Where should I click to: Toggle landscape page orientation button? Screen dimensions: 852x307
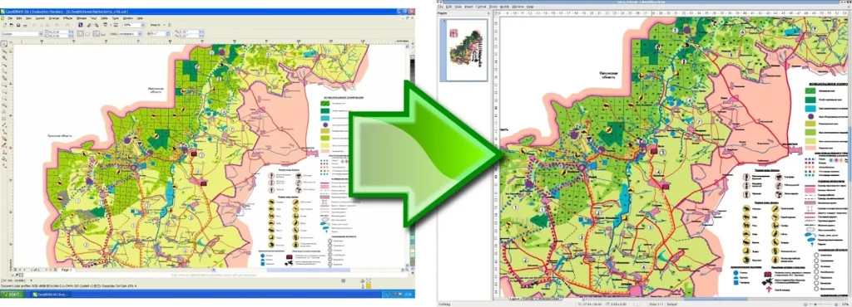point(87,34)
